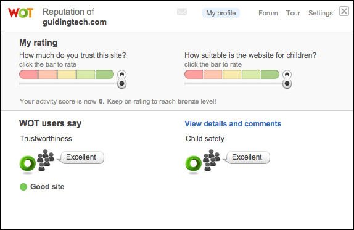This screenshot has height=230, width=354.
Task: Open My profile
Action: point(221,13)
